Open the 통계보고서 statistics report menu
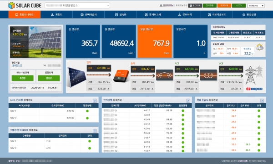 click(x=153, y=15)
